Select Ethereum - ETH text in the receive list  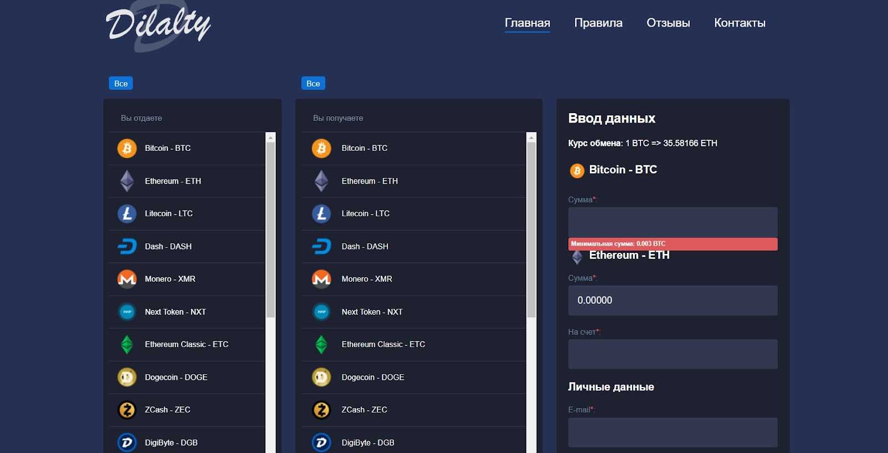(370, 181)
